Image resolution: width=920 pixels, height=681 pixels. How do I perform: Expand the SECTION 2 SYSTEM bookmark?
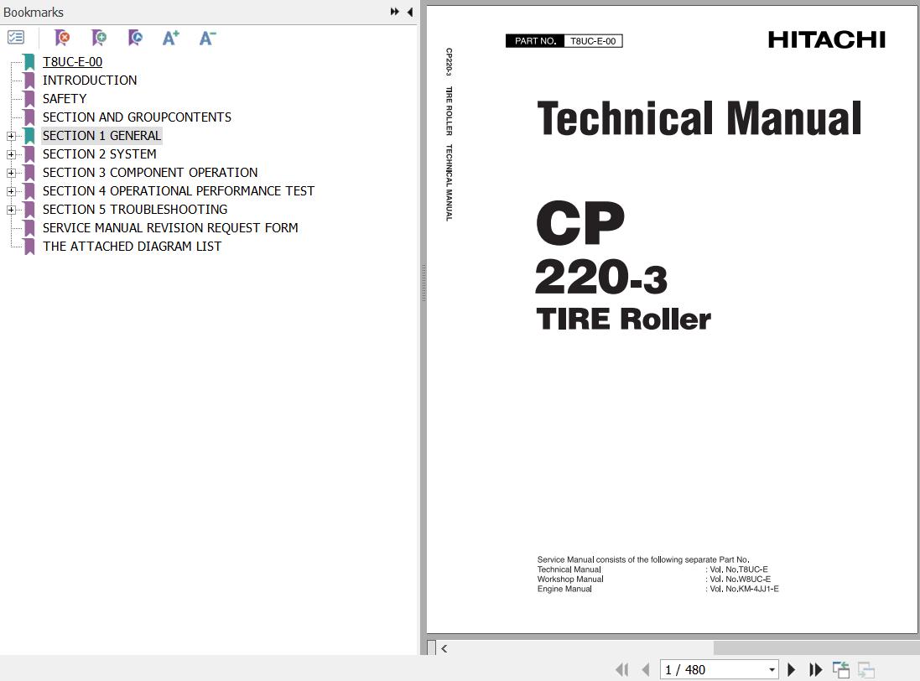coord(11,154)
